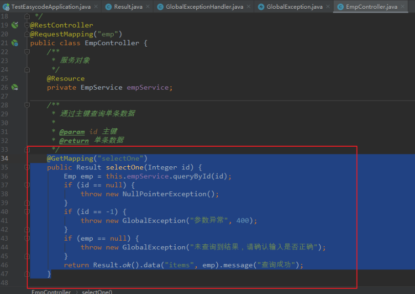Close the EmpController.java tab
Viewport: 415px width, 294px height.
click(x=402, y=6)
